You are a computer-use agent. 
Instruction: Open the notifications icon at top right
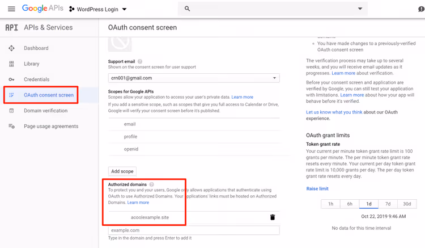coord(421,9)
